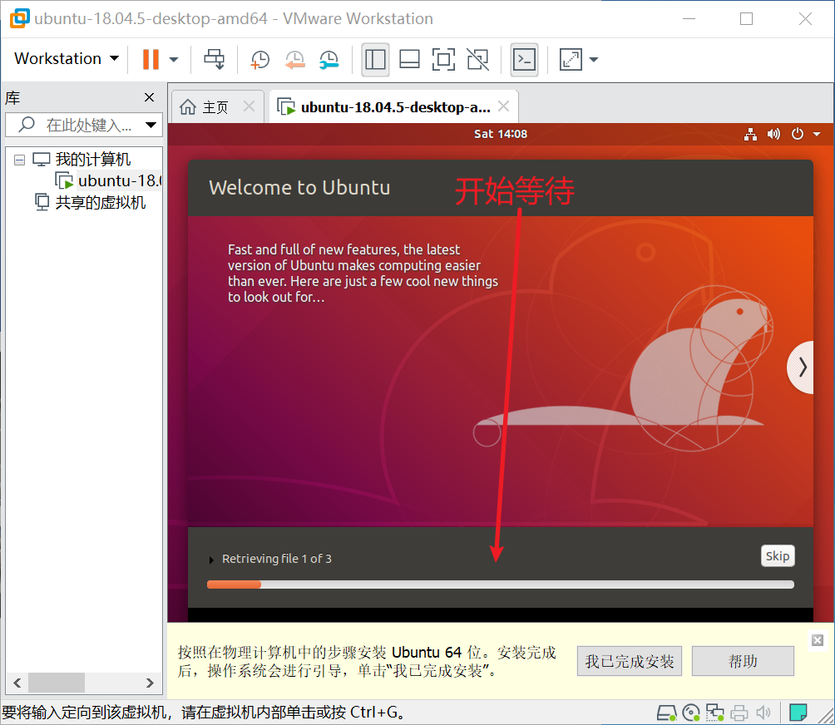Skip the file retrieval step
The width and height of the screenshot is (835, 725).
click(778, 556)
